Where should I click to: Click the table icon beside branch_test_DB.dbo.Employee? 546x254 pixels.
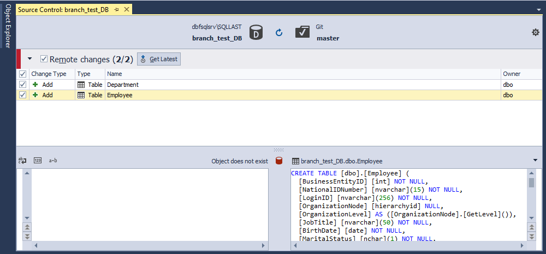pos(295,161)
